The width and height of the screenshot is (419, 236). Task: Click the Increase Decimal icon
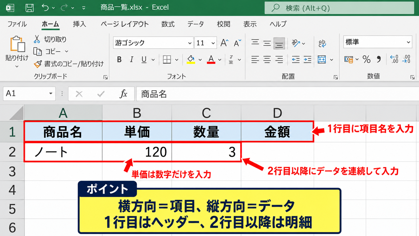pyautogui.click(x=394, y=59)
